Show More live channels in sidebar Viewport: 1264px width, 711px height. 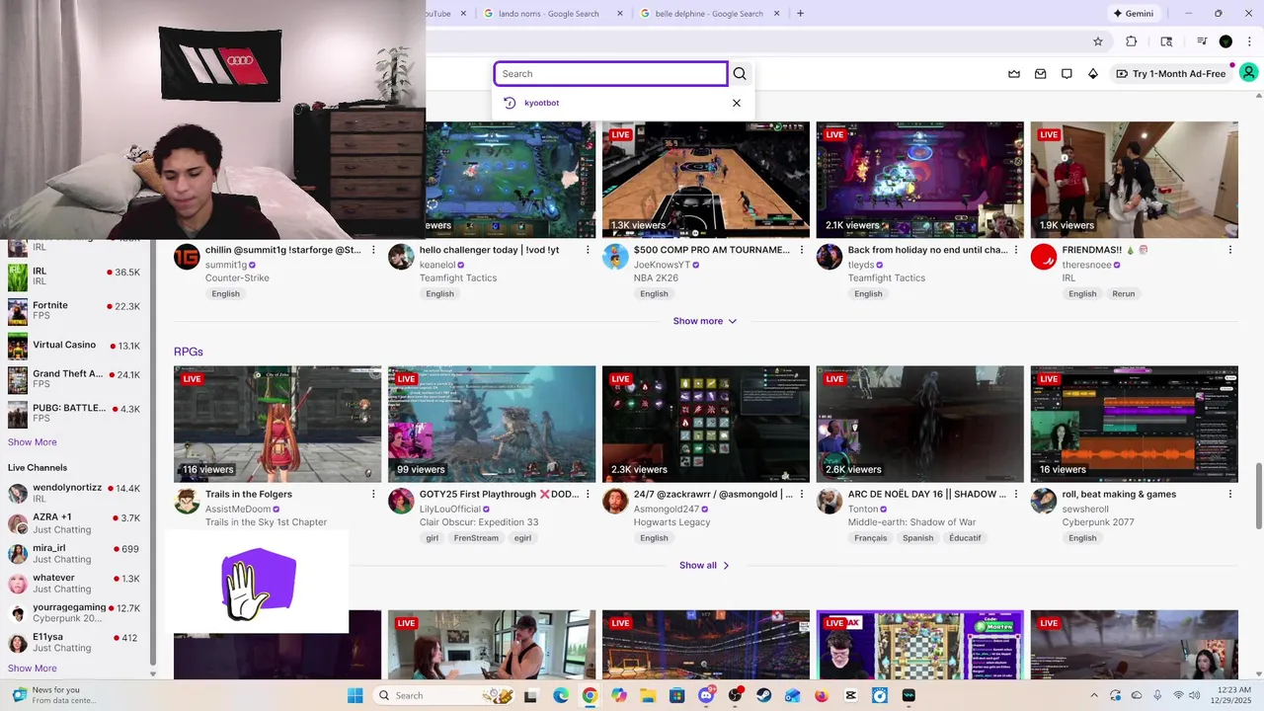(x=33, y=669)
